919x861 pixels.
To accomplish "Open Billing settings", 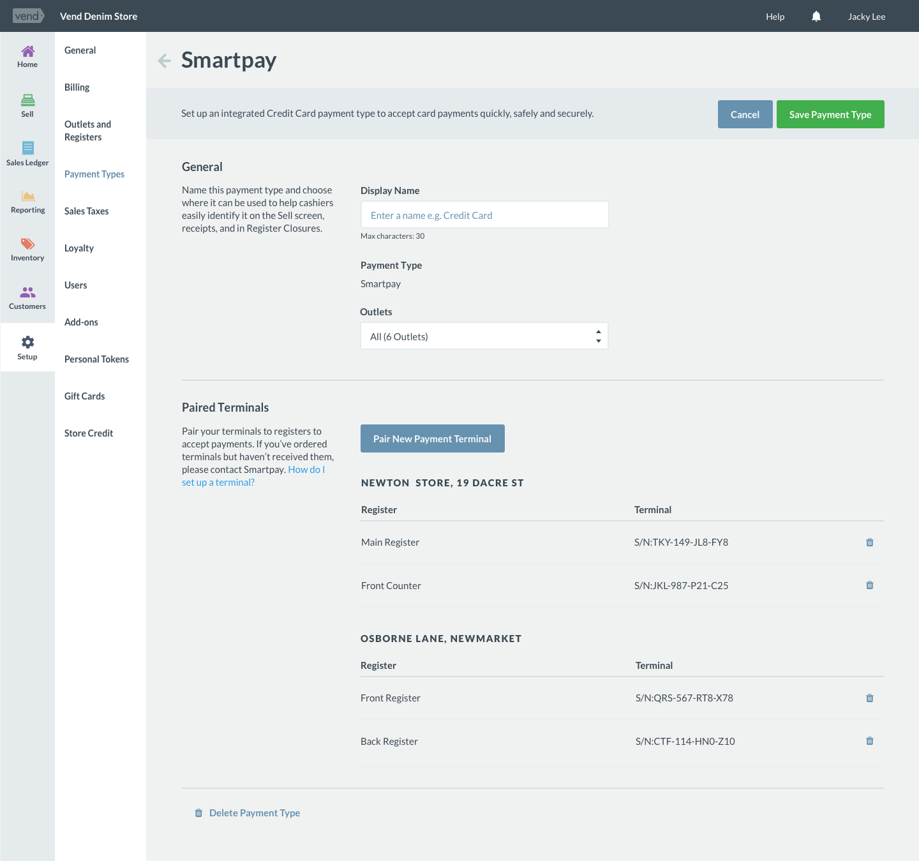I will (x=77, y=87).
